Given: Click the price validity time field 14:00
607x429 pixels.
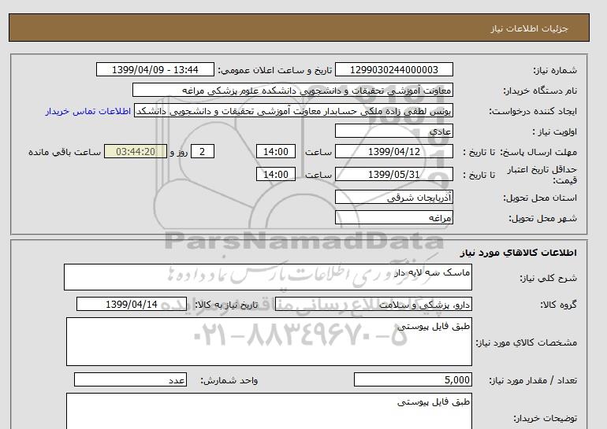Looking at the screenshot, I should (x=276, y=174).
